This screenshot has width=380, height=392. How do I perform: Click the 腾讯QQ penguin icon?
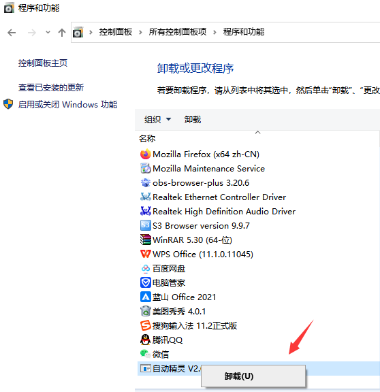[x=145, y=340]
